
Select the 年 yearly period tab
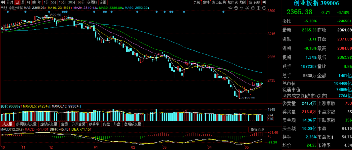(x=39, y=3)
